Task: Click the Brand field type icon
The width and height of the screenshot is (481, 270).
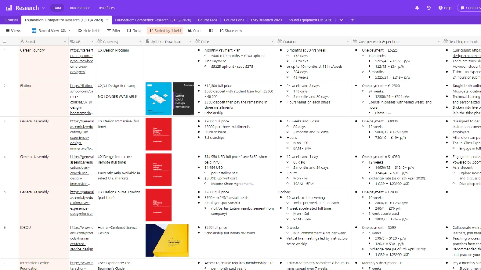Action: pyautogui.click(x=22, y=41)
